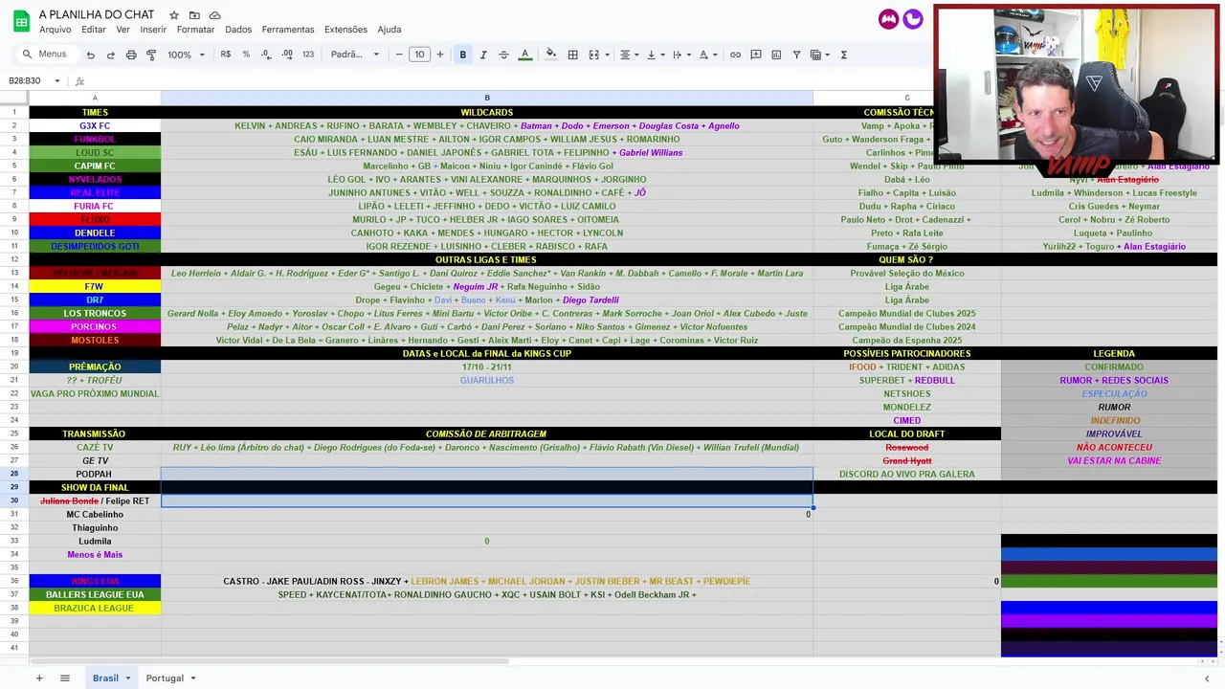Open table filter views dropdown

coord(819,55)
